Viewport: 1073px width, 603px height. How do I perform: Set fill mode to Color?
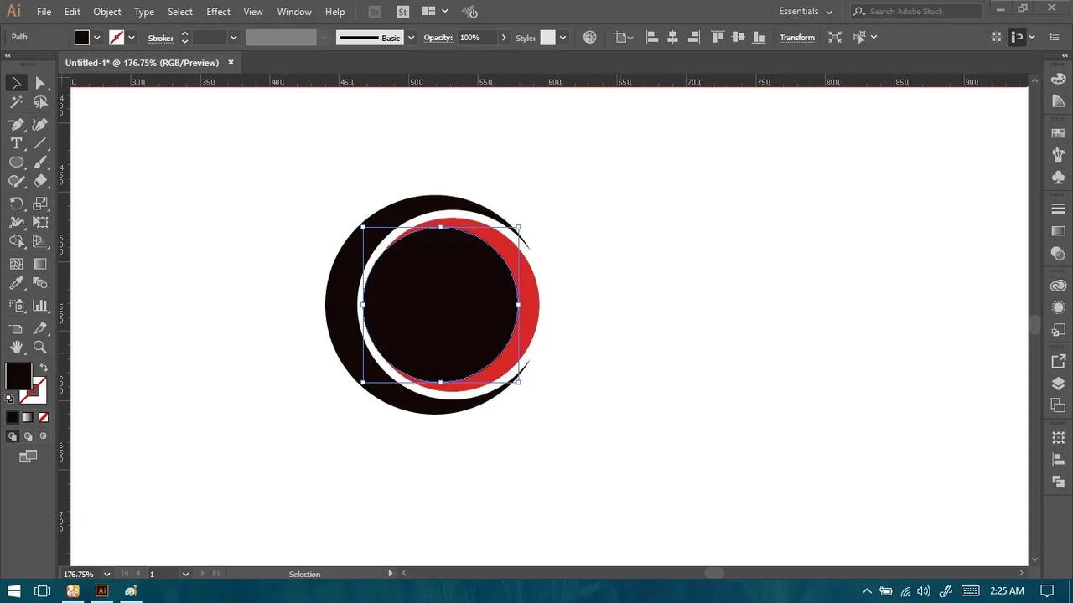pos(12,417)
